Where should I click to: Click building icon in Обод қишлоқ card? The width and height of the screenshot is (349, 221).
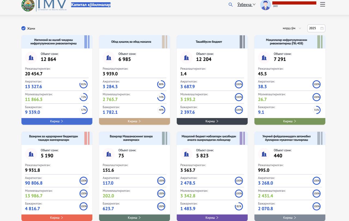tap(109, 58)
